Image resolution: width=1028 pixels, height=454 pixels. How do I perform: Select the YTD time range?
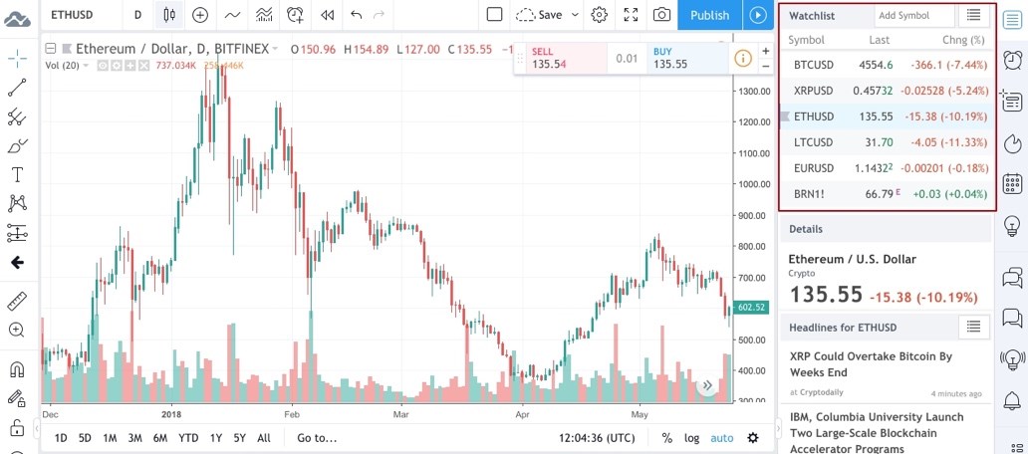[189, 438]
